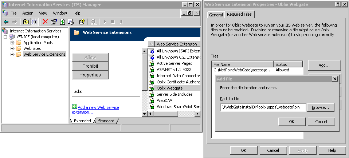The width and height of the screenshot is (349, 158).
Task: Open the View menu
Action: coord(43,13)
